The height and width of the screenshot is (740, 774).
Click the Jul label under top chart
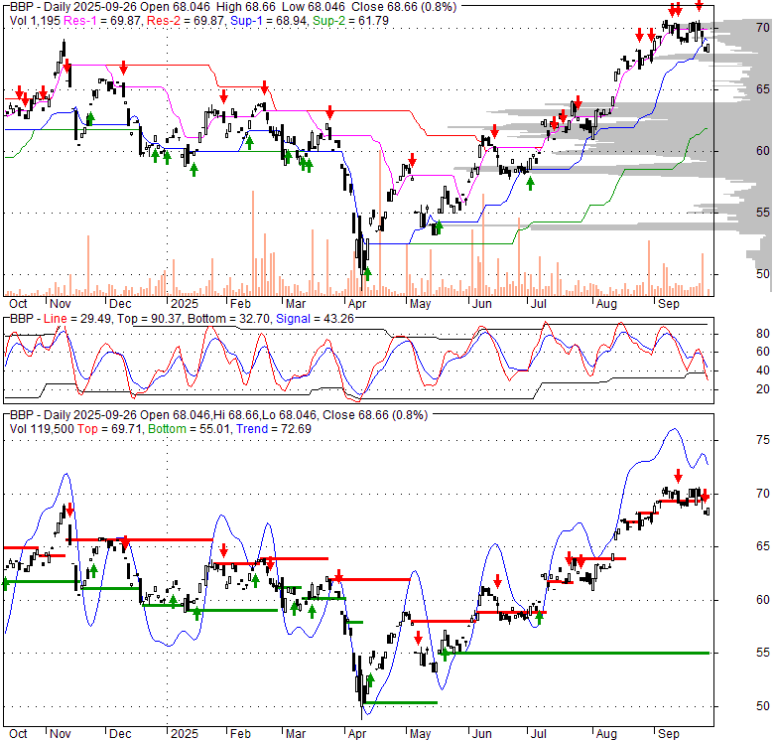coord(539,304)
